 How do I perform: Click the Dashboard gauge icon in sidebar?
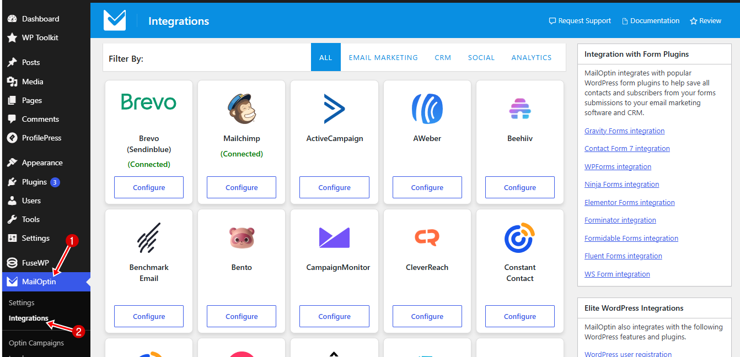tap(12, 19)
